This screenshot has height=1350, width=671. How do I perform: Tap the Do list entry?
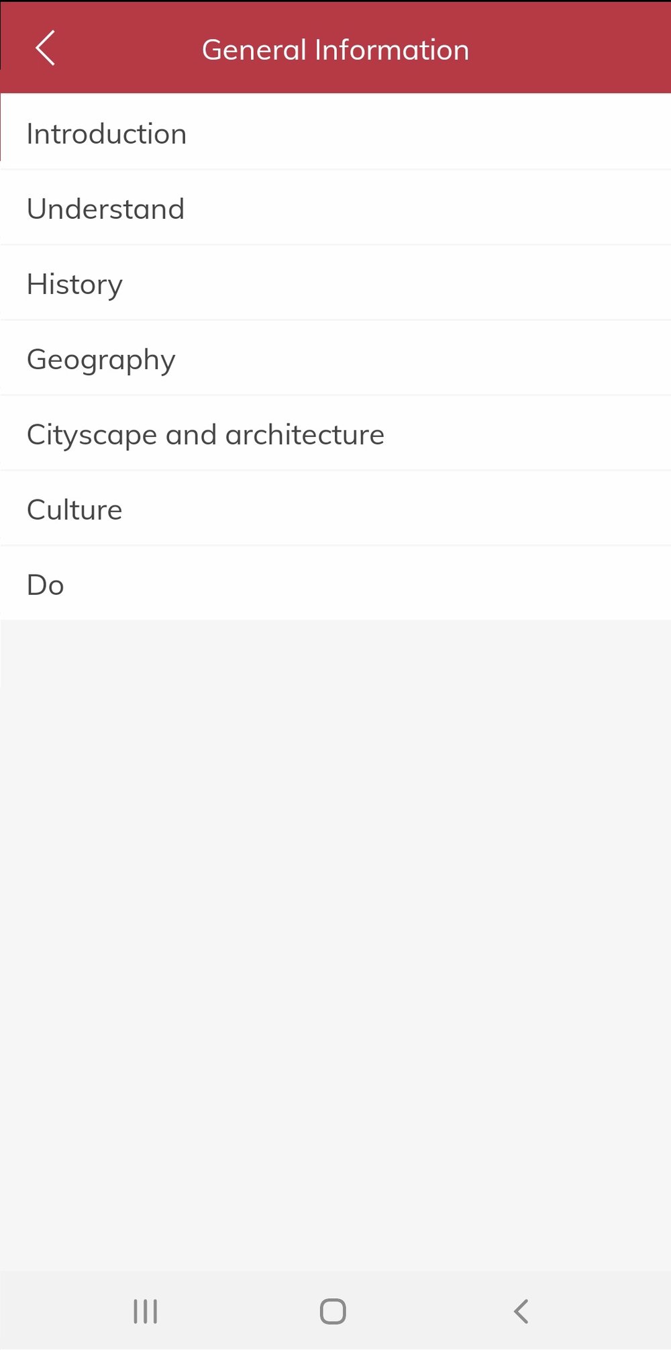coord(46,585)
